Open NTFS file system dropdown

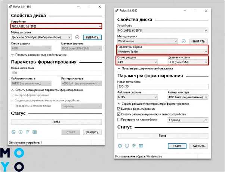[138, 97]
